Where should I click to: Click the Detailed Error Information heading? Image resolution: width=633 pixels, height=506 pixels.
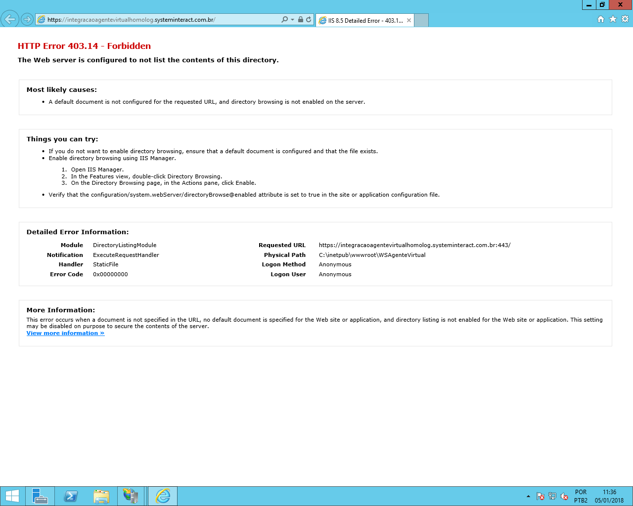point(78,232)
